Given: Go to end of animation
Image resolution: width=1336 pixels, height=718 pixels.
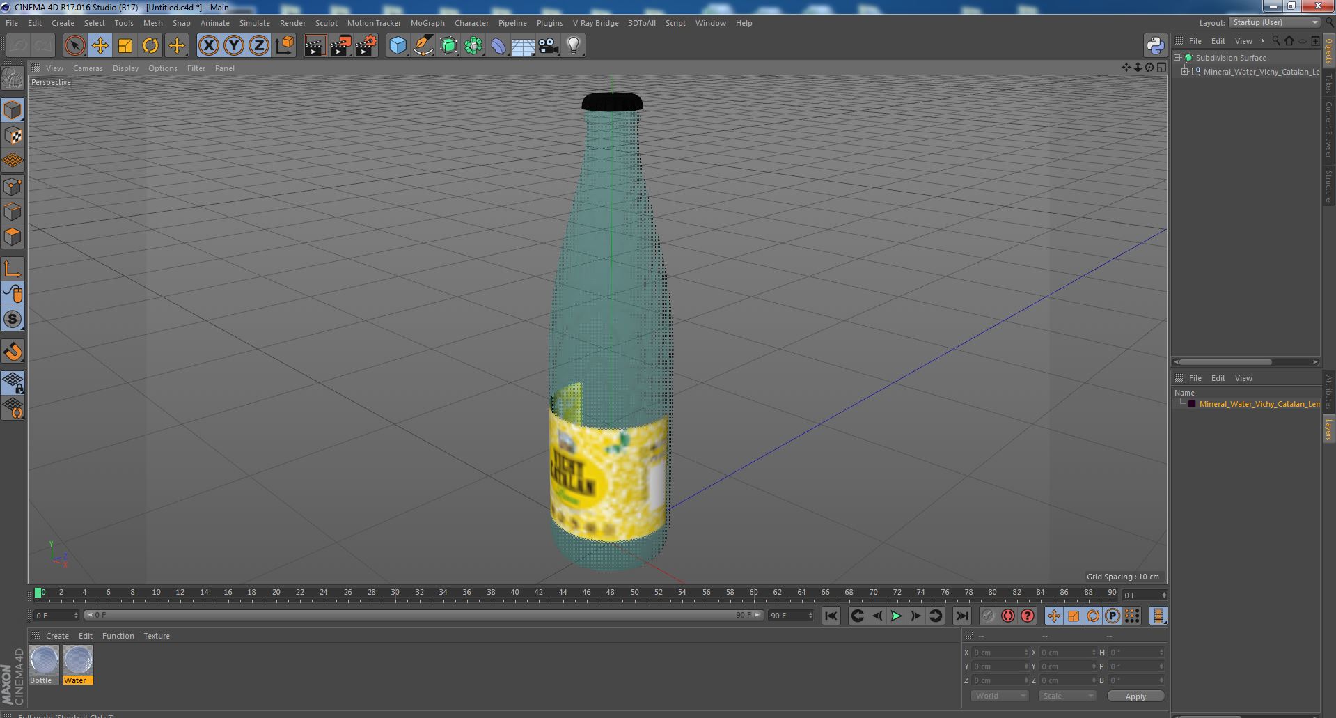Looking at the screenshot, I should [961, 616].
